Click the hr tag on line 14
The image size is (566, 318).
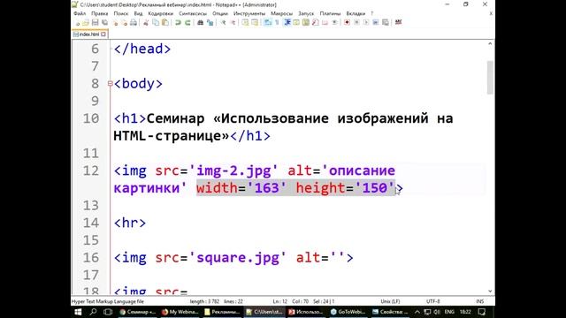point(130,223)
